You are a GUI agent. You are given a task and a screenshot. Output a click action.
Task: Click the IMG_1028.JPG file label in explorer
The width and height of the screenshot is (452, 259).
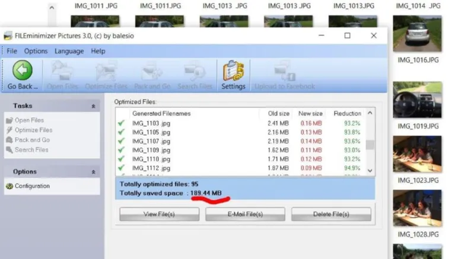(x=418, y=235)
